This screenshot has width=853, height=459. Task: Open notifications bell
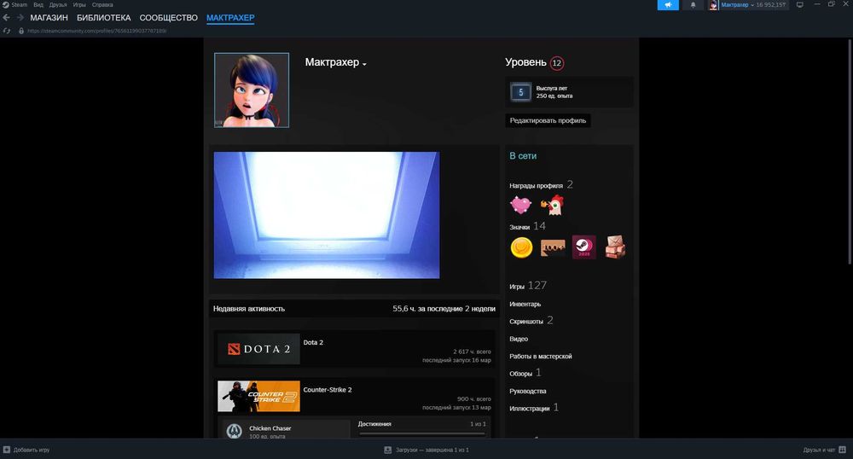(x=693, y=5)
